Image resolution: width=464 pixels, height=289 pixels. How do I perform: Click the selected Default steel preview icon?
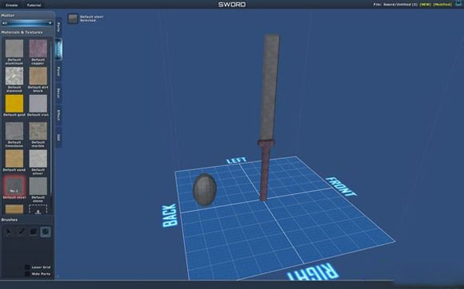[x=73, y=19]
